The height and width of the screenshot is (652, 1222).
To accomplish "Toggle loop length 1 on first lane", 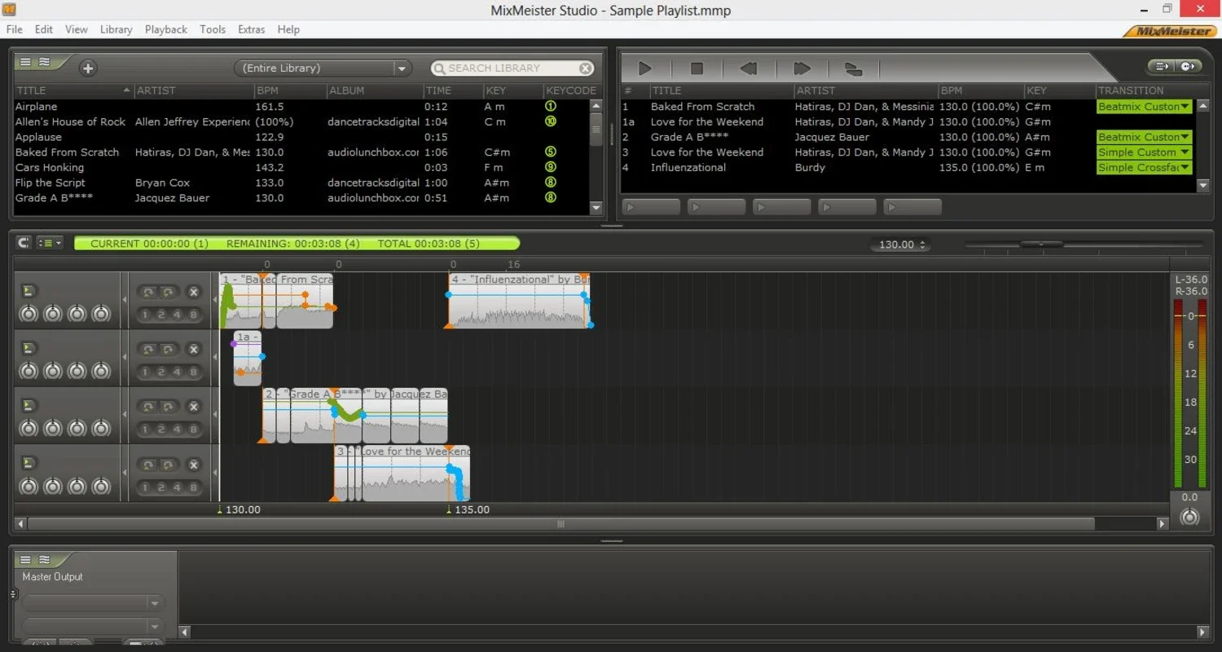I will click(x=145, y=315).
